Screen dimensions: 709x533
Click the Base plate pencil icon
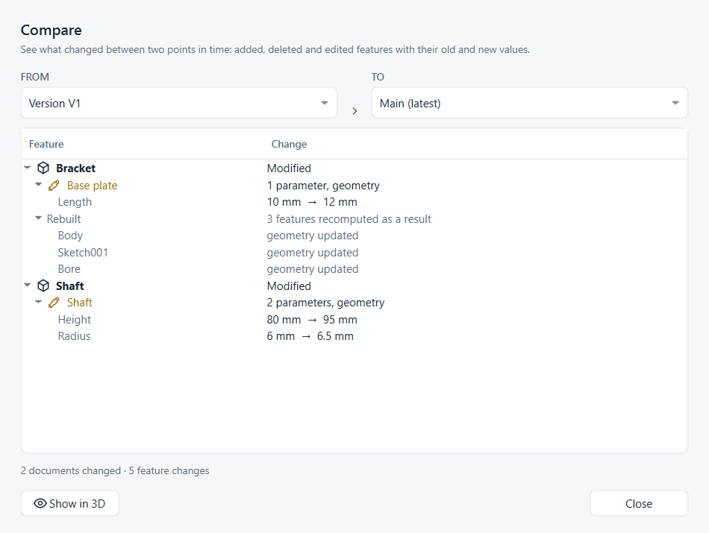(54, 186)
